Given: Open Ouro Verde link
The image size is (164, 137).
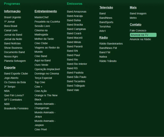Looking at the screenshot, I should coord(41,65).
